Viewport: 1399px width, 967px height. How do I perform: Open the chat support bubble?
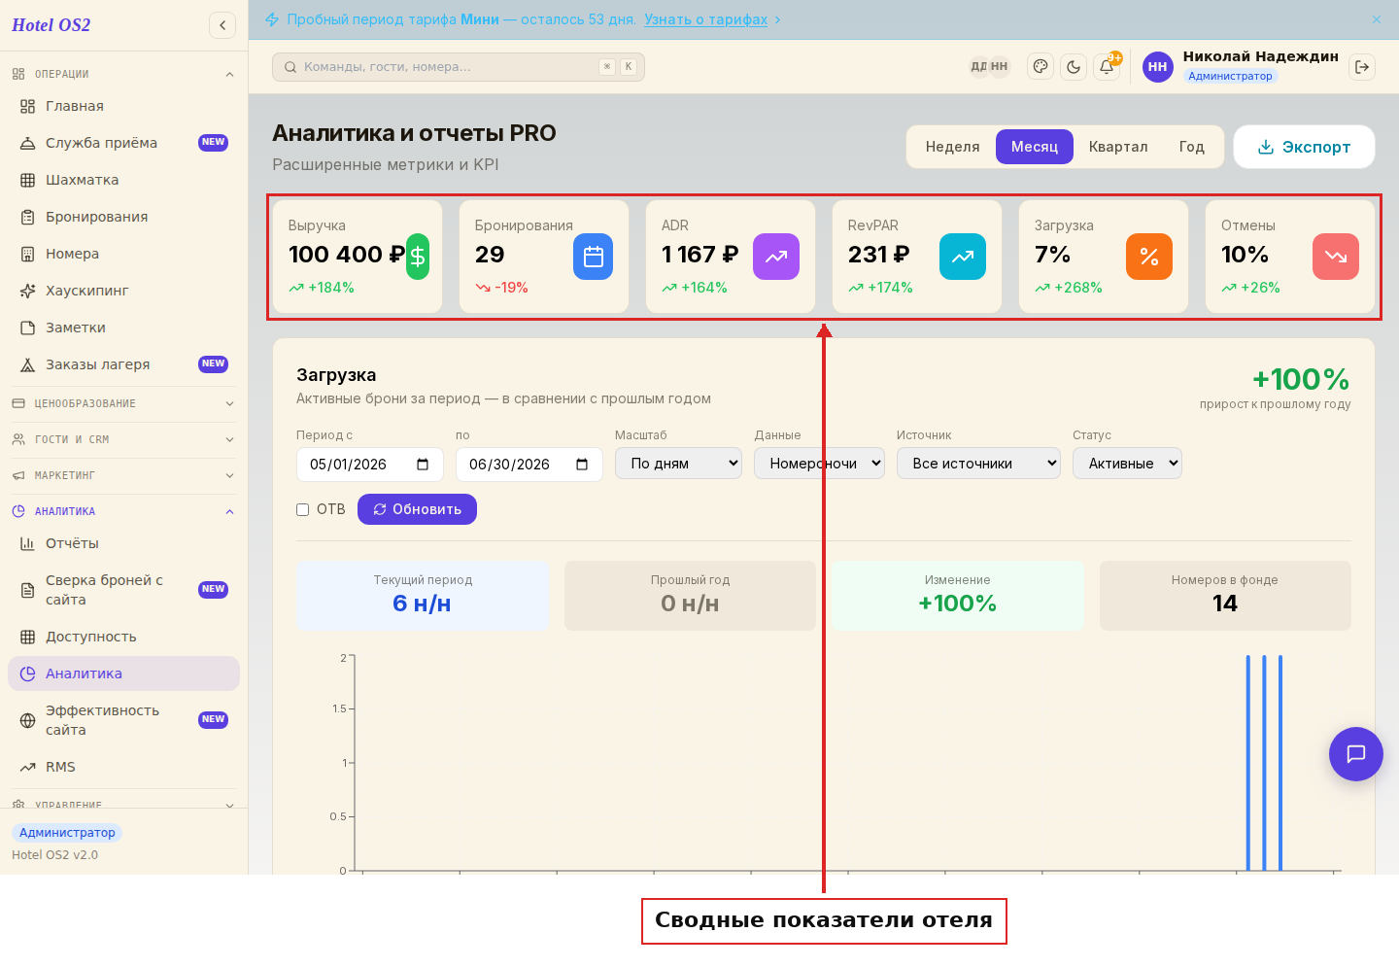(x=1356, y=754)
